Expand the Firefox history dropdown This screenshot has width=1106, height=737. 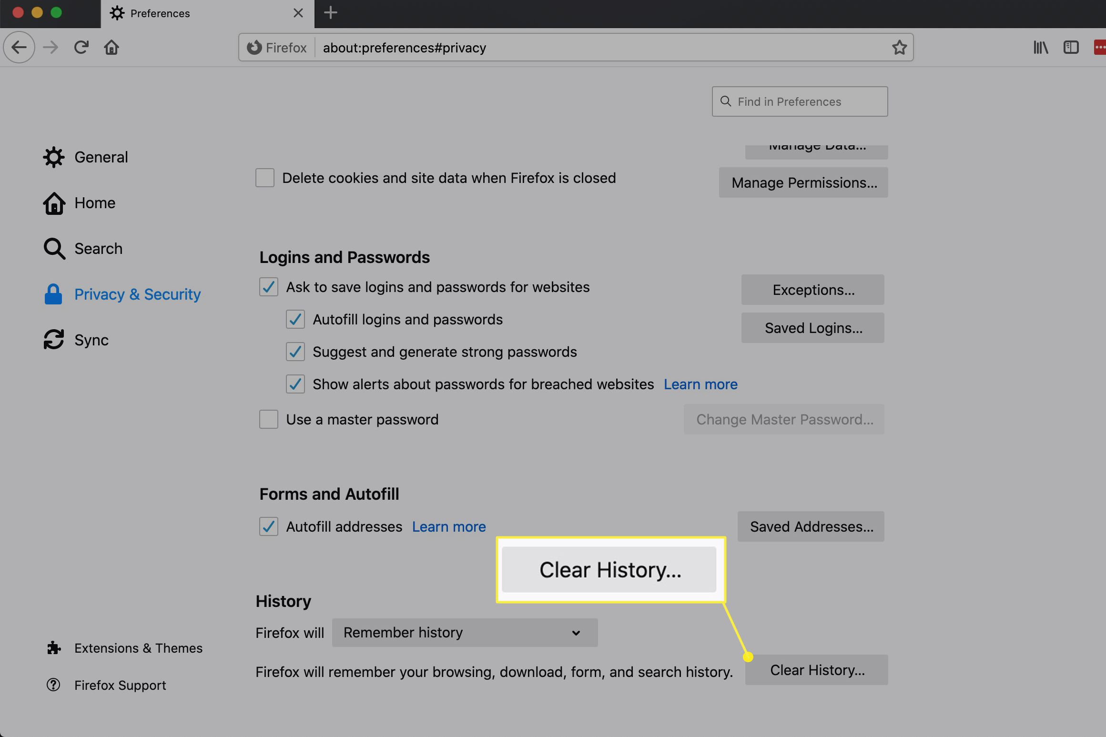(x=464, y=633)
